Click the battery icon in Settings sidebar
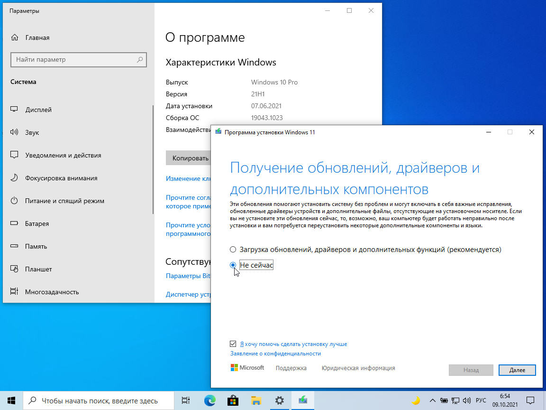Image resolution: width=546 pixels, height=410 pixels. [x=14, y=223]
